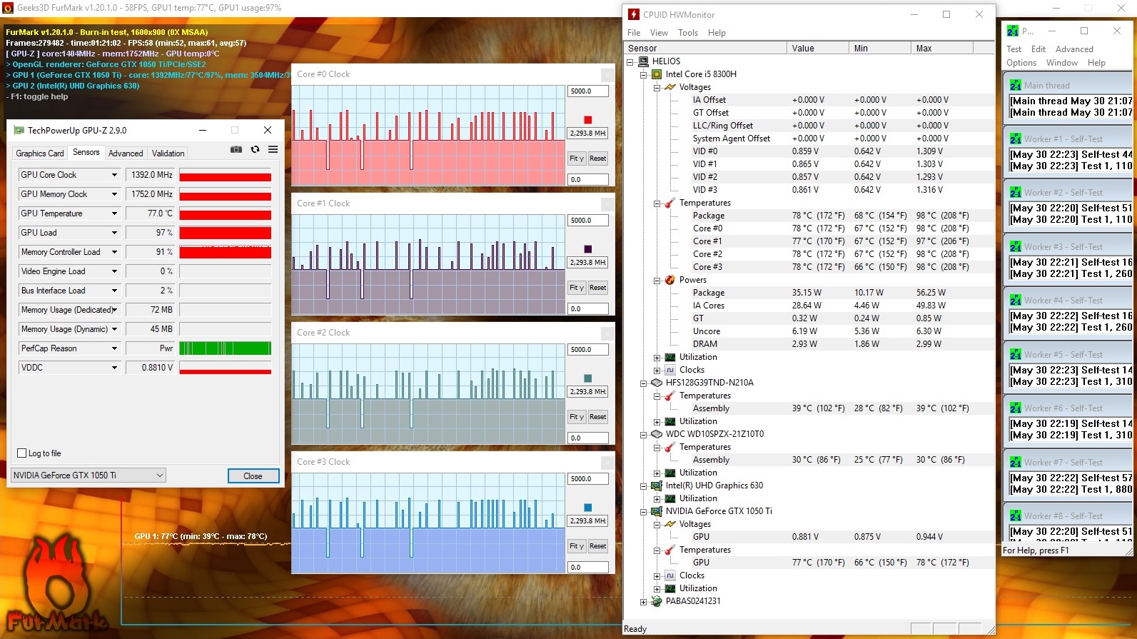Click the Intel Core i5 8300H chip icon
Image resolution: width=1137 pixels, height=639 pixels.
click(x=657, y=74)
